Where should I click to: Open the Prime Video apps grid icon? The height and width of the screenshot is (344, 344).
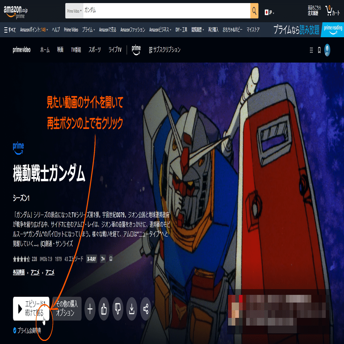click(311, 50)
